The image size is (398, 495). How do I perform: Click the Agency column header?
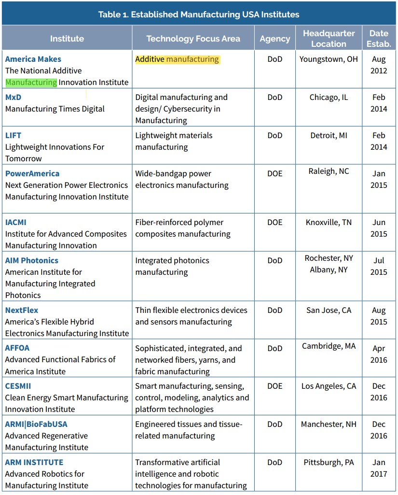coord(275,38)
